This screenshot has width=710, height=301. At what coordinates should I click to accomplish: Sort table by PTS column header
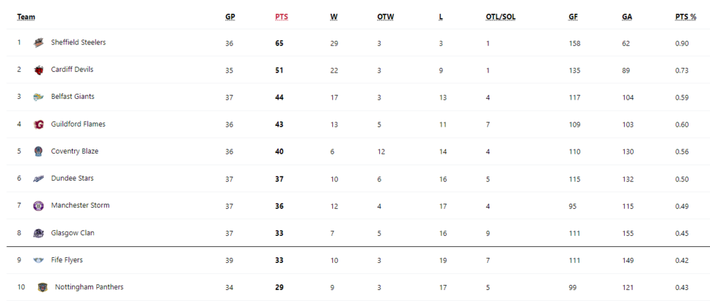(282, 17)
